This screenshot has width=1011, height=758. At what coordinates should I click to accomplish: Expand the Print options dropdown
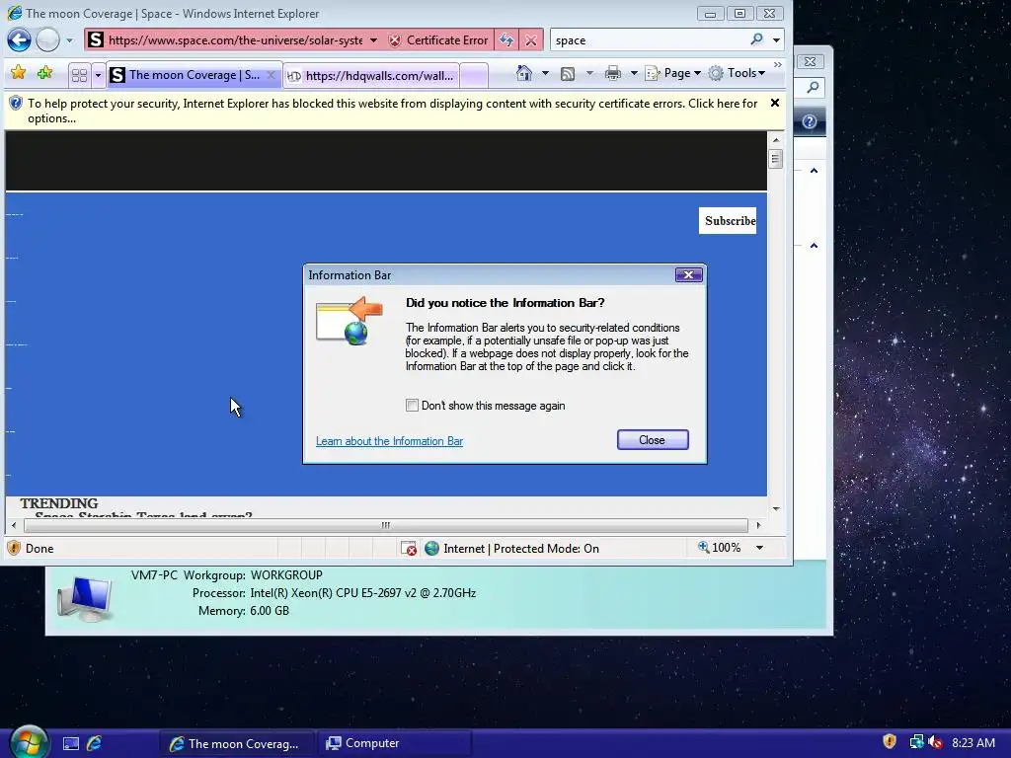(634, 73)
